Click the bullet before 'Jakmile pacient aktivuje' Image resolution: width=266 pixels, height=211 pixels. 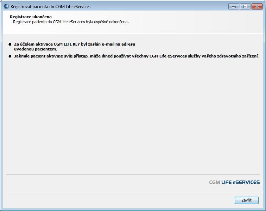pos(10,56)
